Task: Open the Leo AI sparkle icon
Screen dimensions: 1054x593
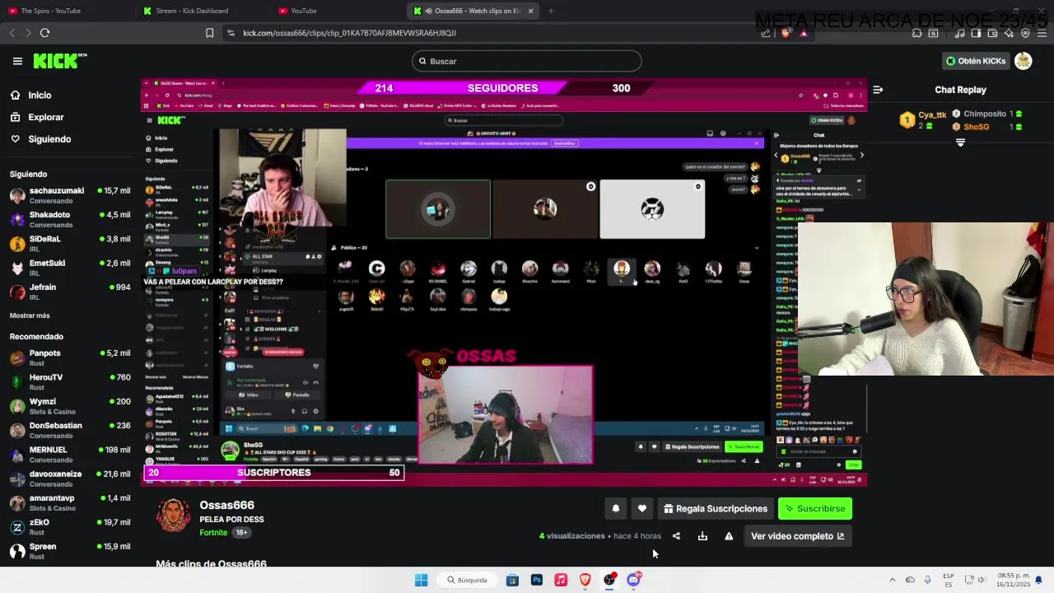Action: pos(1009,33)
